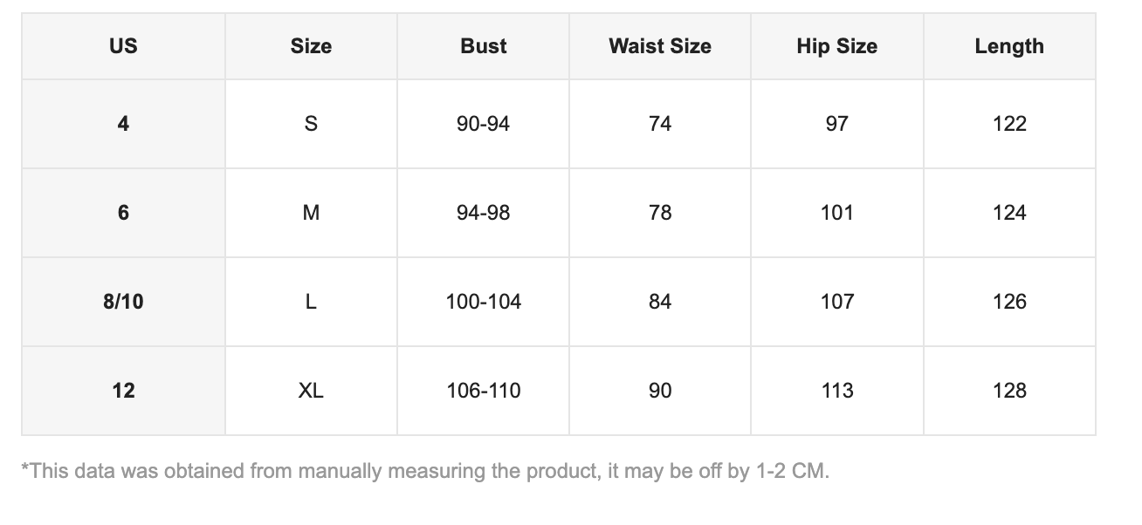The width and height of the screenshot is (1142, 525).
Task: Click the S size cell
Action: pos(311,124)
